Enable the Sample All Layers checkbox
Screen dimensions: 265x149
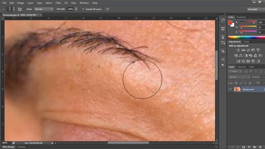(83, 9)
